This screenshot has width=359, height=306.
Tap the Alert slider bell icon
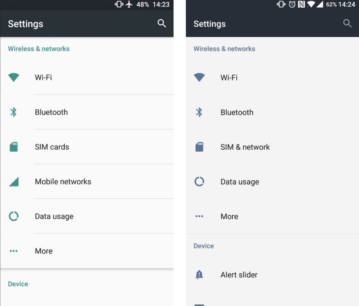tap(199, 274)
